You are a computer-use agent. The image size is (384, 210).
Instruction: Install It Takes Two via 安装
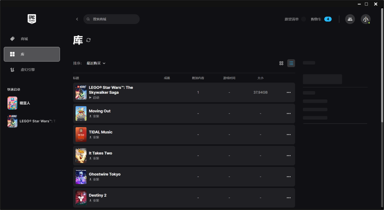[x=94, y=158]
